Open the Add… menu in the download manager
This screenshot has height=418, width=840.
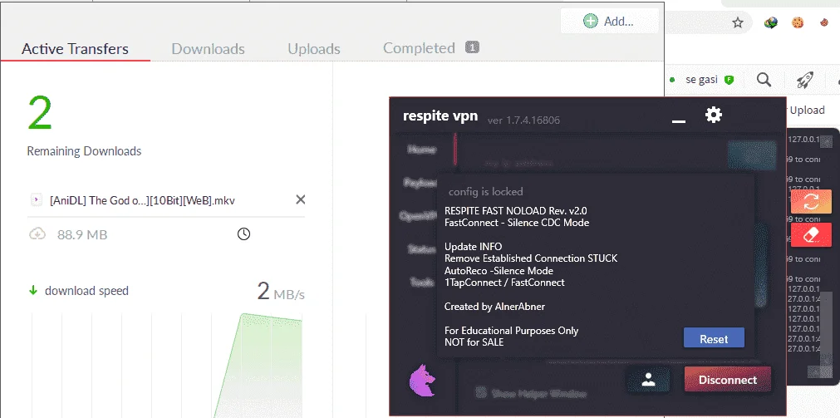click(609, 22)
